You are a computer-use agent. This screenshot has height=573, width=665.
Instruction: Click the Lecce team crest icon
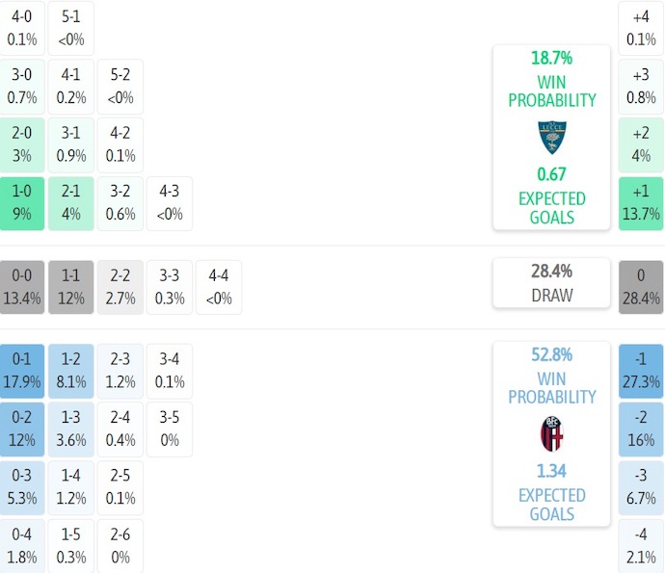tap(551, 139)
